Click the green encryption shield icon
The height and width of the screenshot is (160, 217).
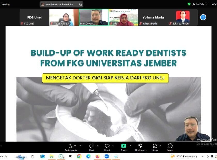pos(189,4)
